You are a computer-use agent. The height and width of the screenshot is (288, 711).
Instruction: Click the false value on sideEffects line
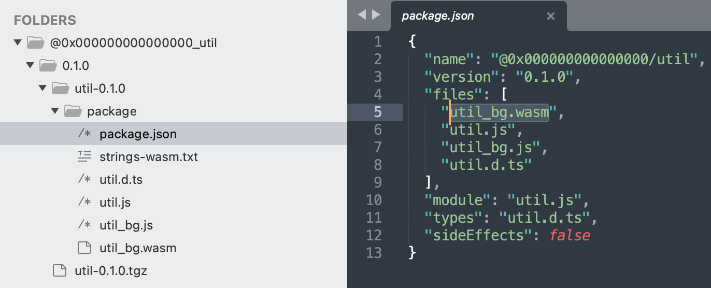pos(570,235)
